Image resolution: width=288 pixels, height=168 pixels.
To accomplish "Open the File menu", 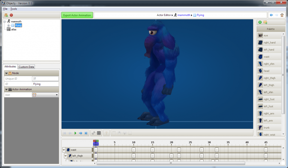I will pos(5,9).
